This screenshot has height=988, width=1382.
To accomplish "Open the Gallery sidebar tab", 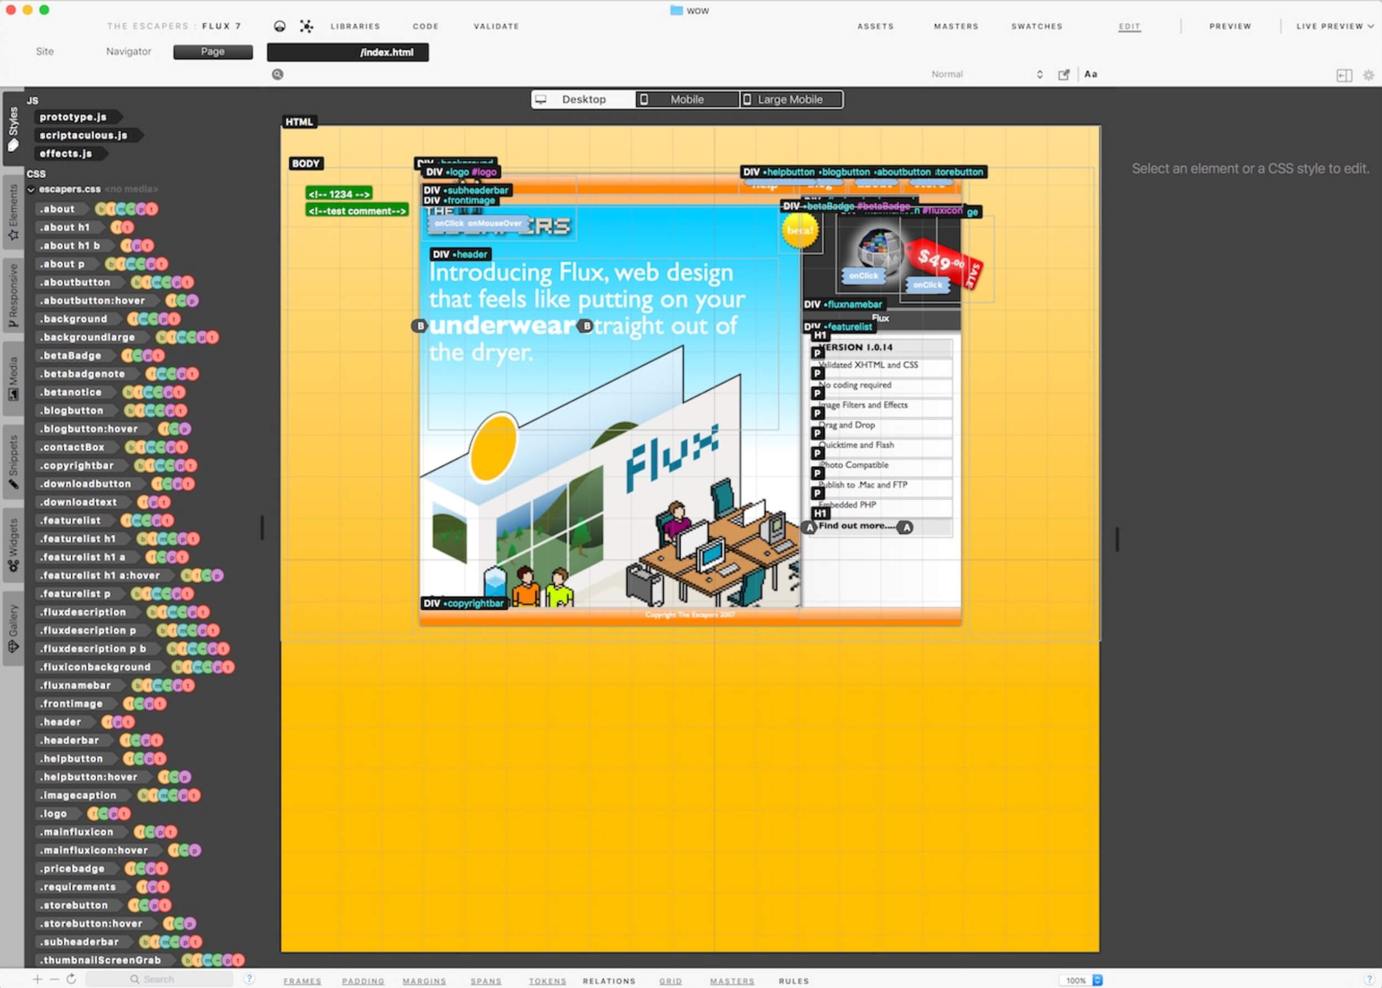I will pos(13,628).
